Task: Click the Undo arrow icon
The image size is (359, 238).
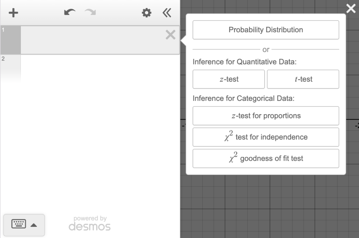Action: 69,13
